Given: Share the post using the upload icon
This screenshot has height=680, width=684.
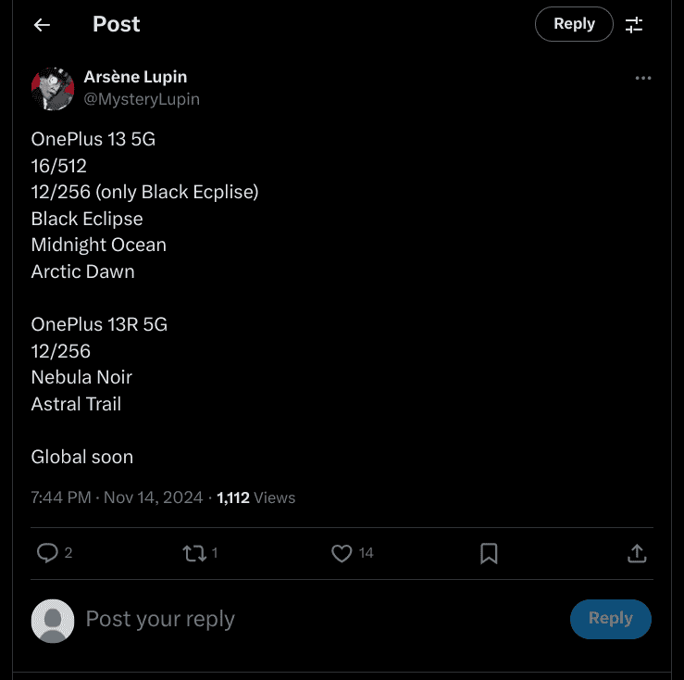Looking at the screenshot, I should pyautogui.click(x=637, y=553).
